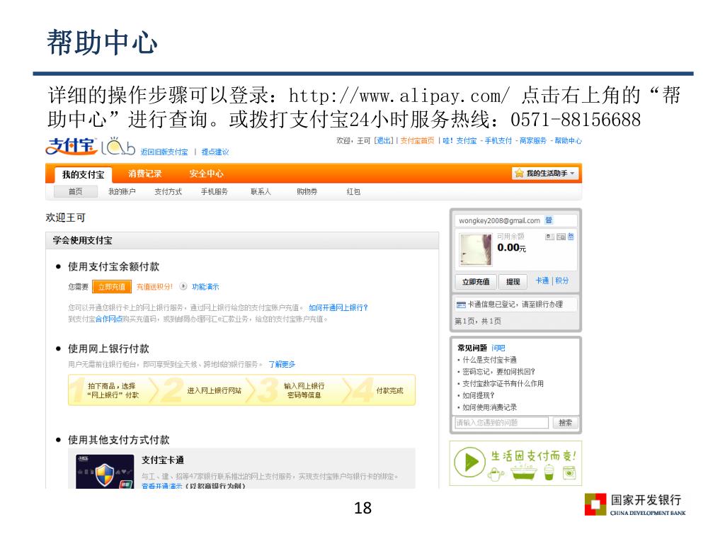Viewport: 725px width, 544px height.
Task: Click the 如何开通网上银行? link
Action: pos(338,307)
